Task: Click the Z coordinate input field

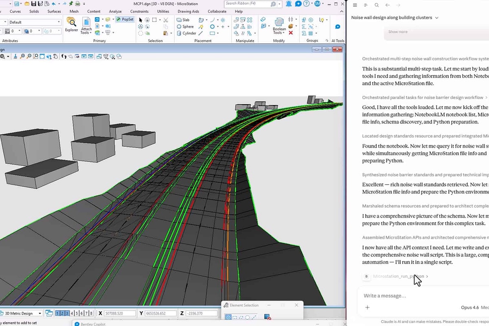Action: click(x=202, y=313)
